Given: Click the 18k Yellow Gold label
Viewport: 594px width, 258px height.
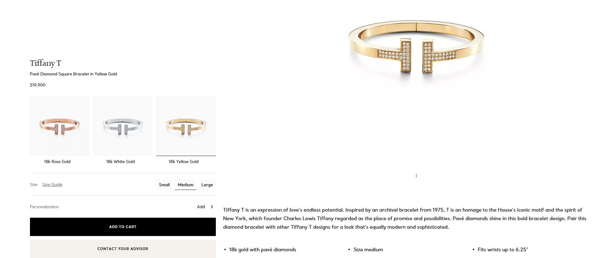Looking at the screenshot, I should pos(184,162).
